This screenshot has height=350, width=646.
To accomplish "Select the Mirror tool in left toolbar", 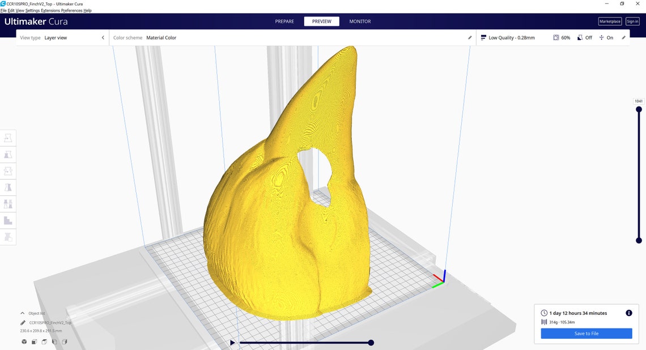I will (8, 187).
